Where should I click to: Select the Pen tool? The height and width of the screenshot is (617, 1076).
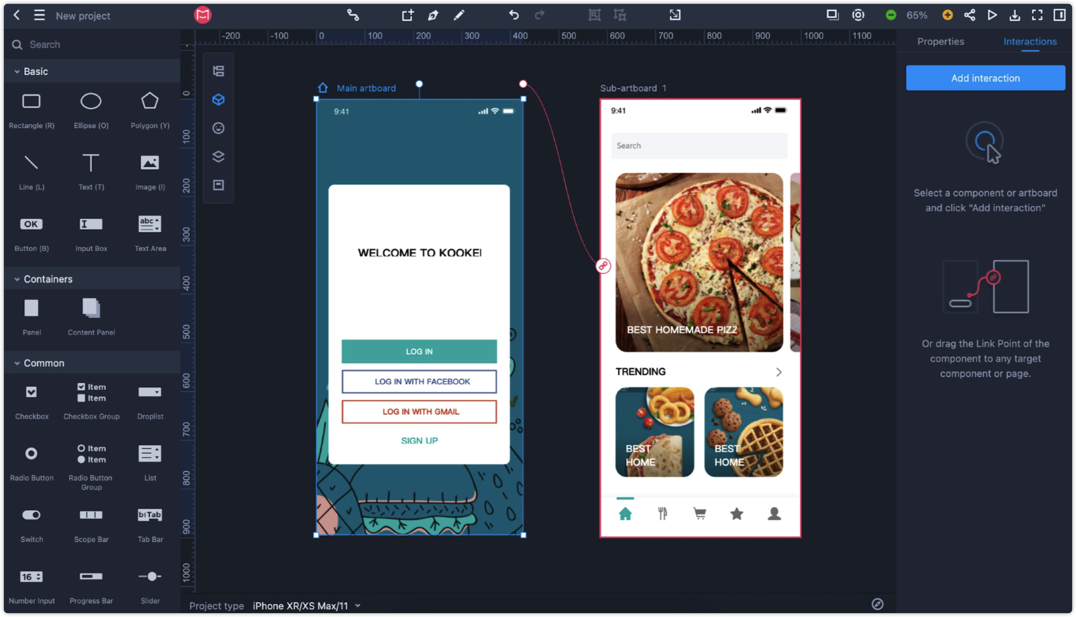[433, 15]
